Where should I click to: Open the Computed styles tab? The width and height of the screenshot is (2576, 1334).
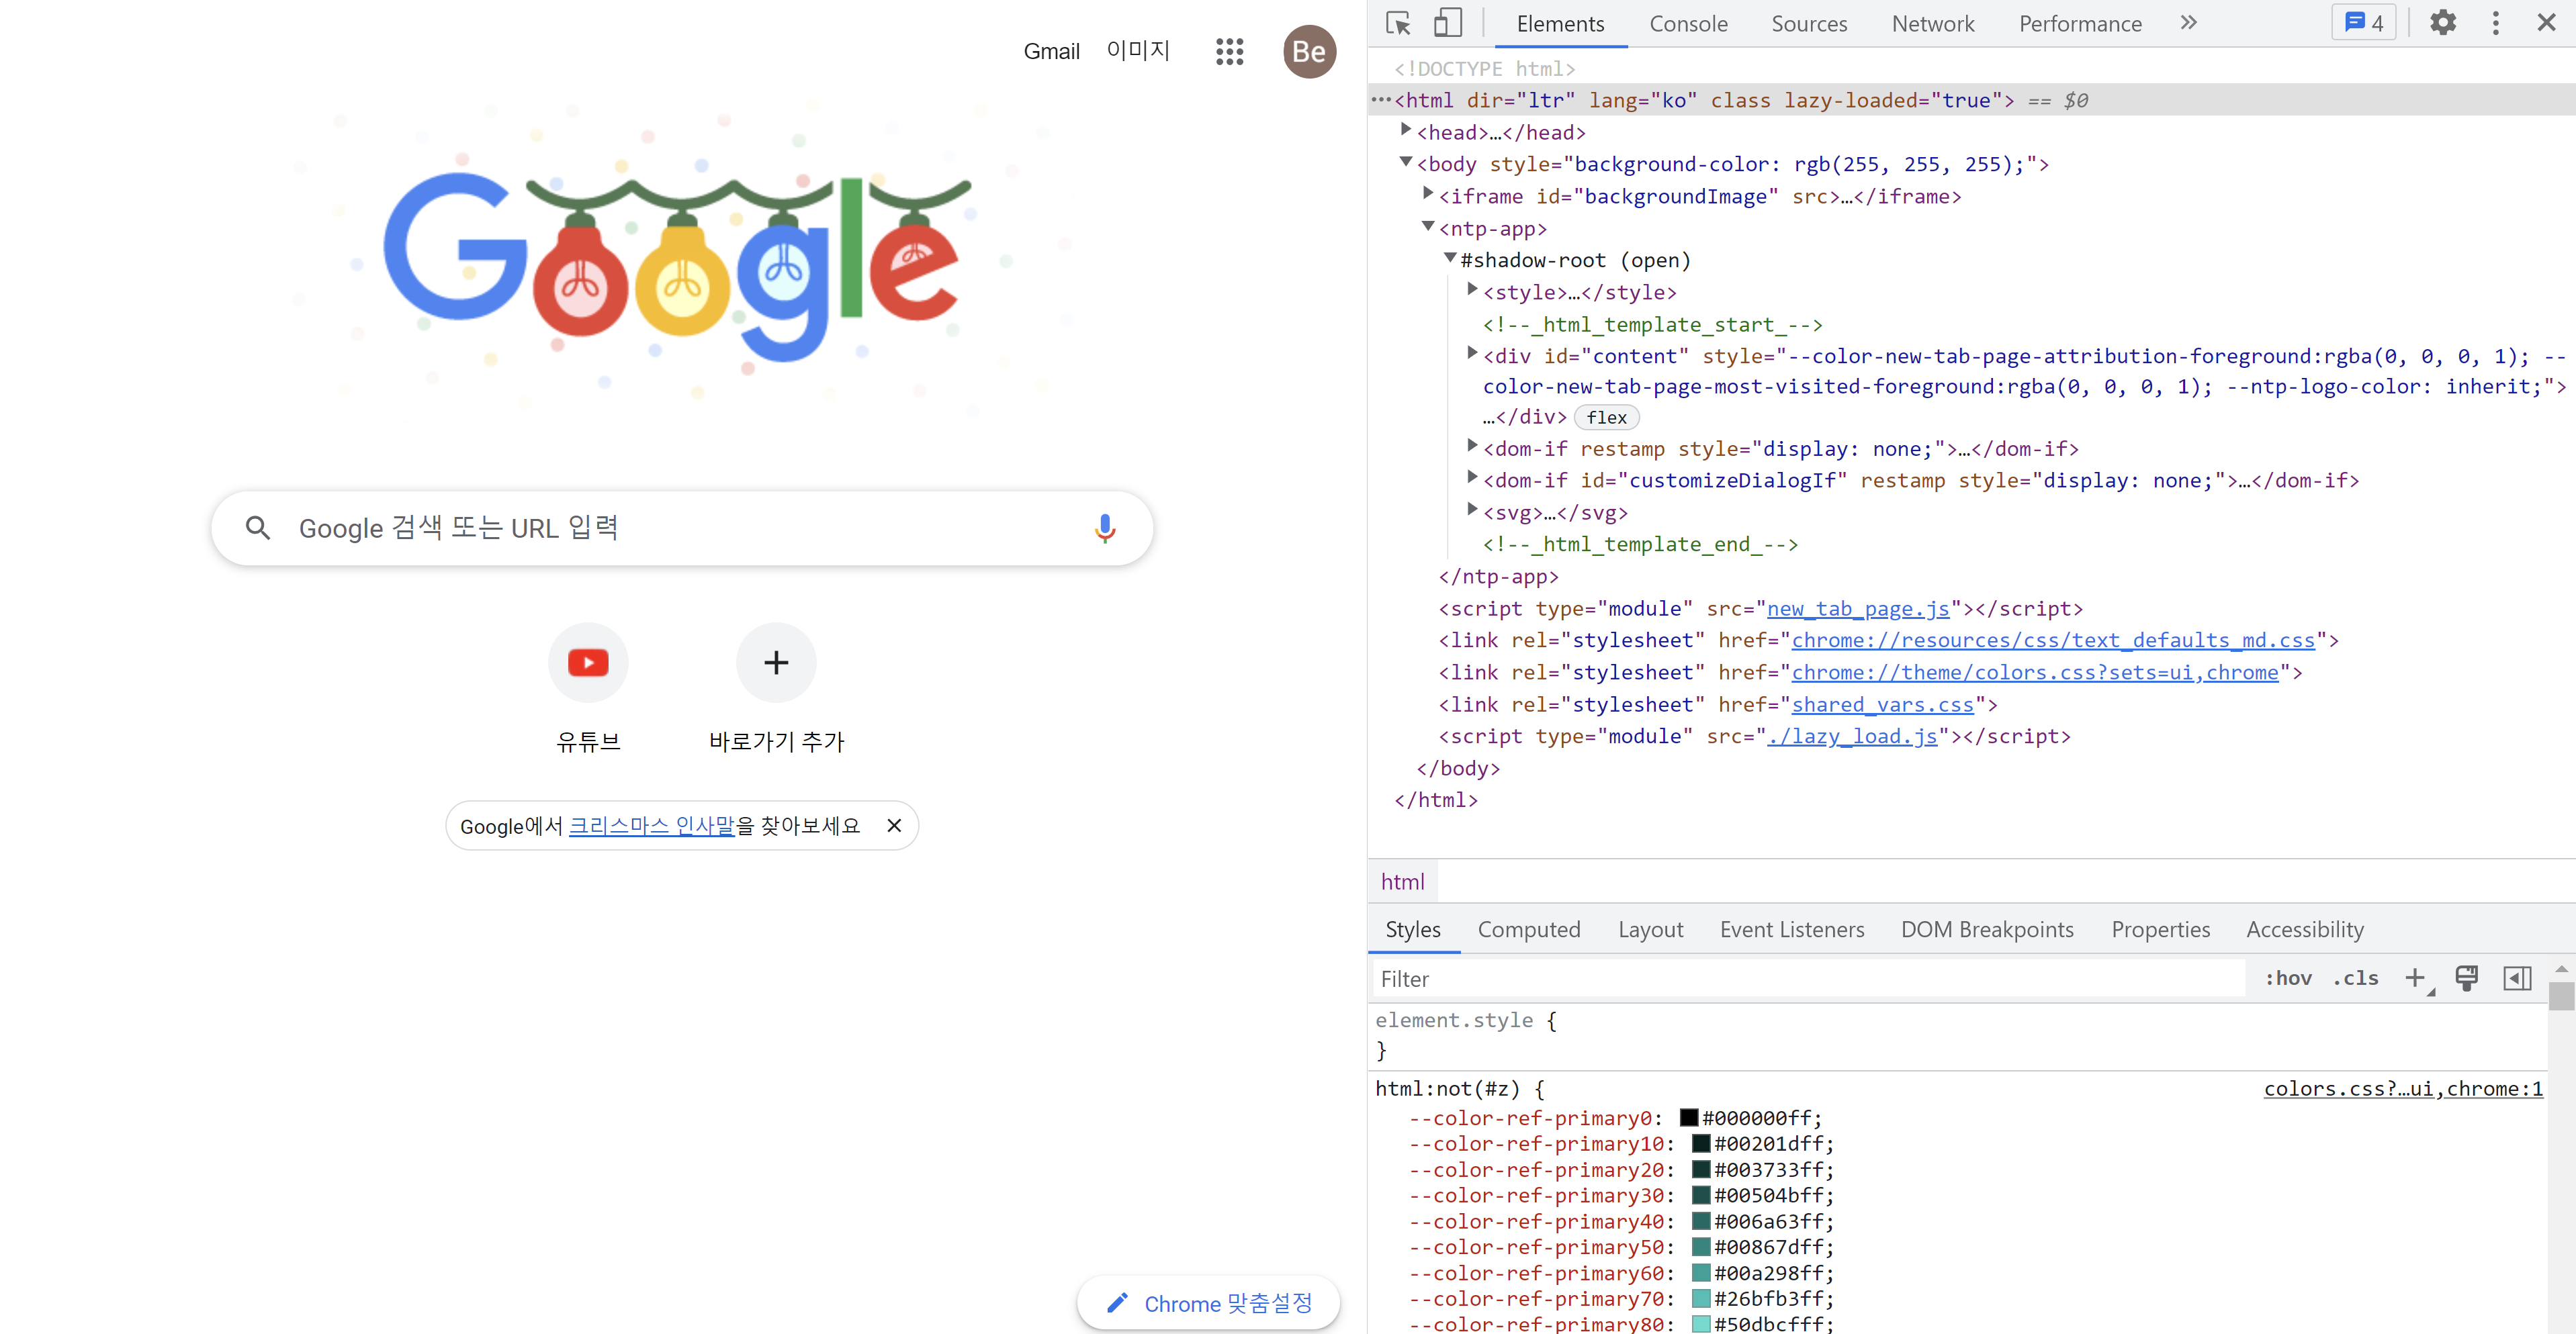[1528, 929]
